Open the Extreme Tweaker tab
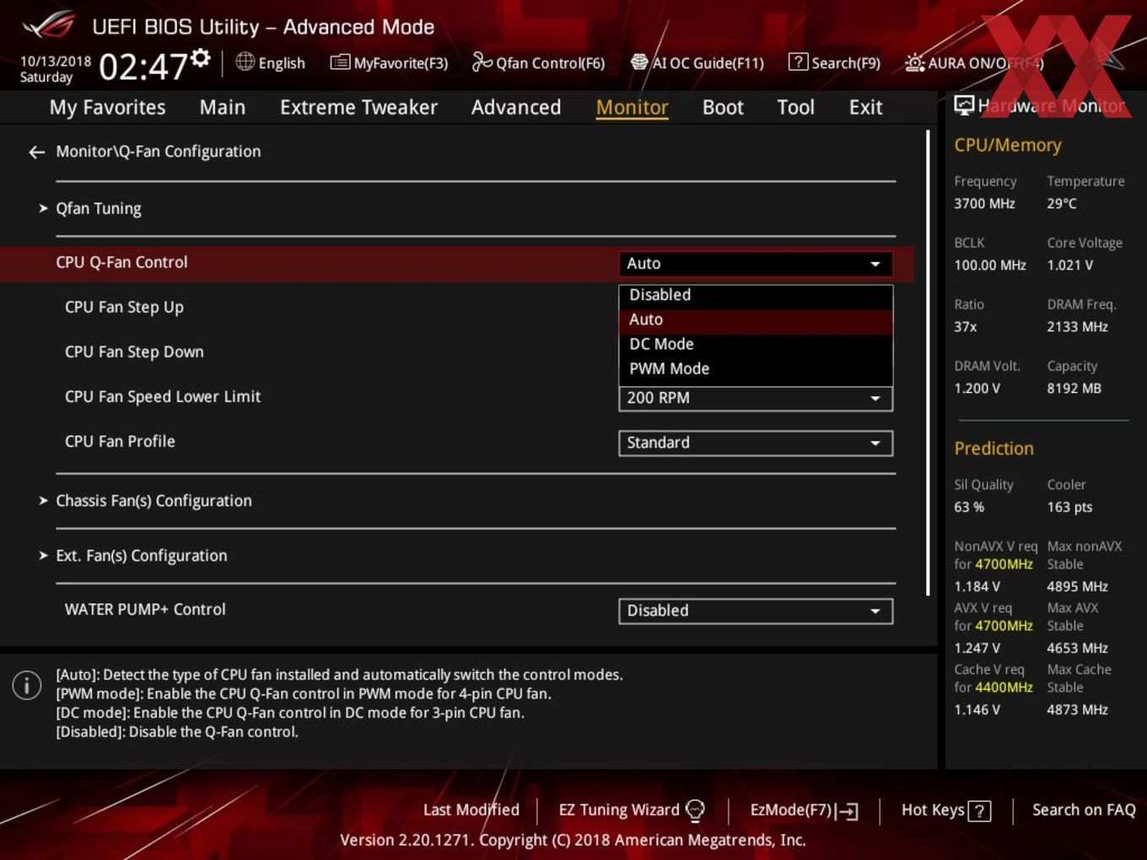This screenshot has width=1147, height=860. point(358,107)
